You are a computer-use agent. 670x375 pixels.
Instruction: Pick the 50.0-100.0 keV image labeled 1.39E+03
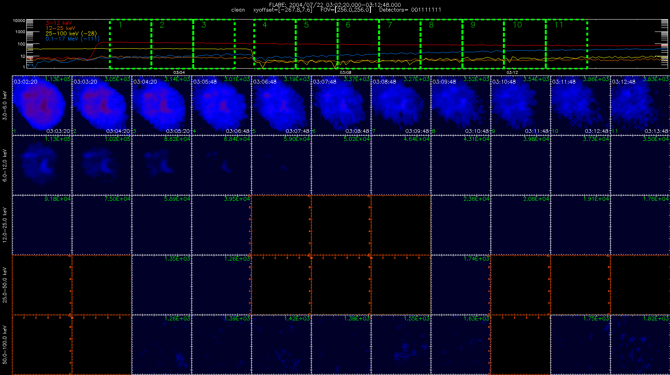pyautogui.click(x=221, y=345)
